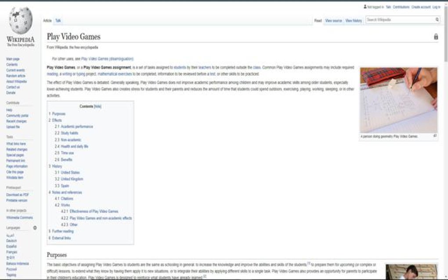The height and width of the screenshot is (280, 448).
Task: Jump to 2.5 Time use section
Action: point(64,153)
